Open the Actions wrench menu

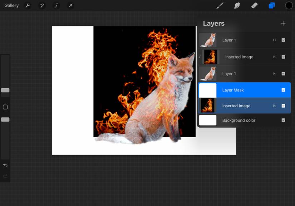[28, 5]
